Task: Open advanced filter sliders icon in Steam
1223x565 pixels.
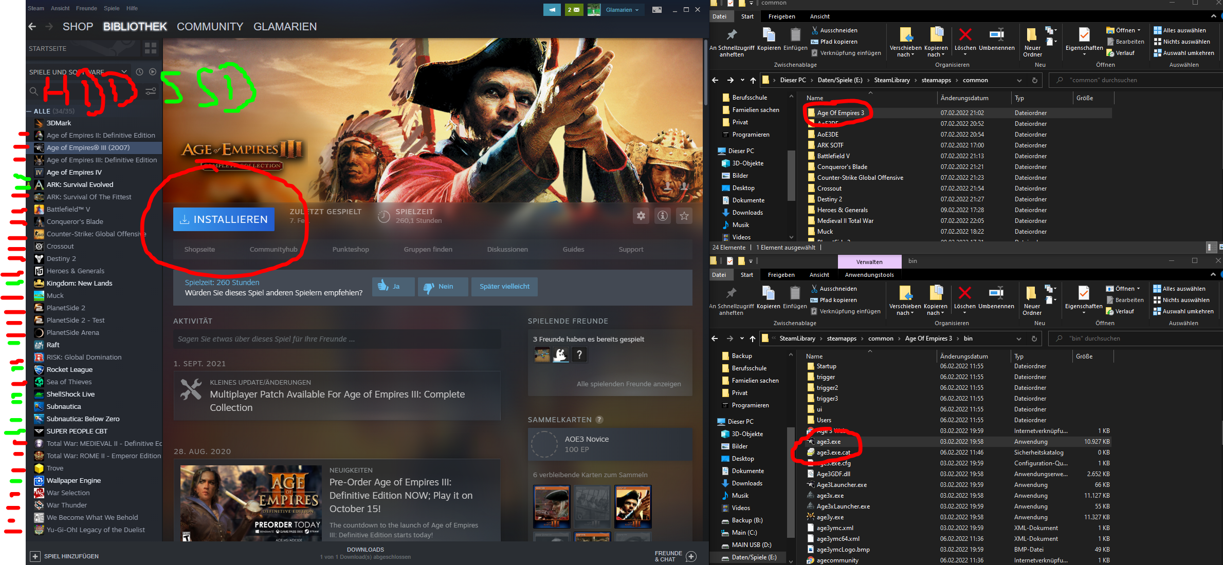Action: coord(151,91)
